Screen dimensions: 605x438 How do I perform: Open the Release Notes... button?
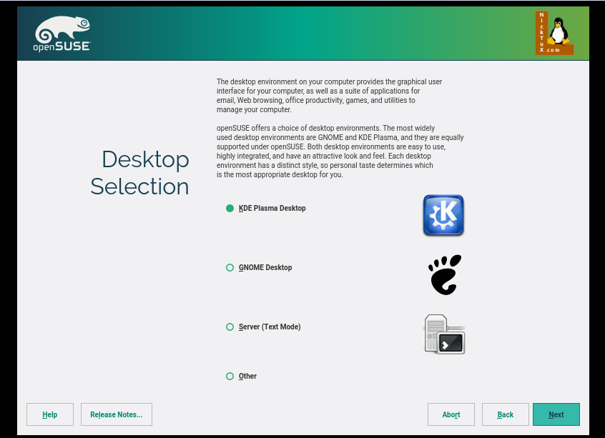[117, 414]
